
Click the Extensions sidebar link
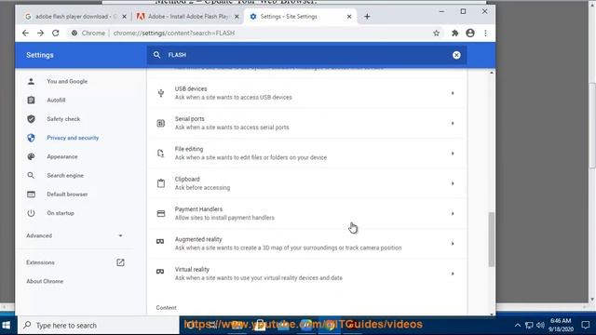(x=40, y=262)
